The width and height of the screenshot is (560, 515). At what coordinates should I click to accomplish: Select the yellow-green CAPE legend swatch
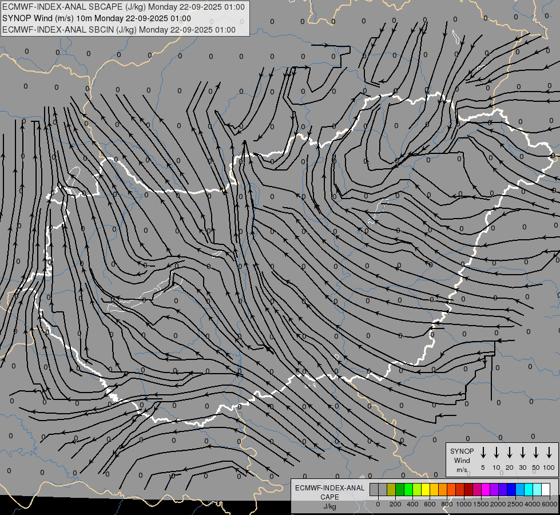coord(417,489)
